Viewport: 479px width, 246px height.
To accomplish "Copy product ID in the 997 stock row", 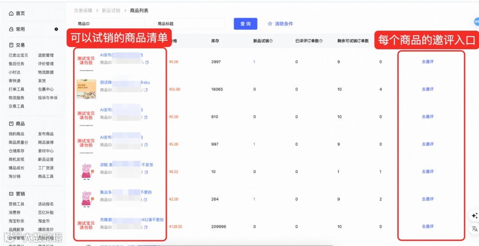I will (x=146, y=145).
